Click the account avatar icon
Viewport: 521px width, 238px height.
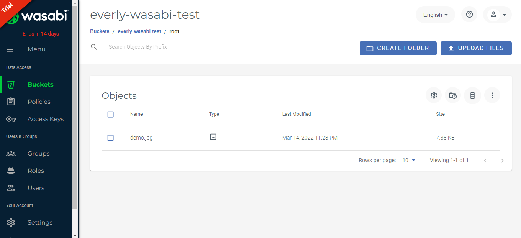pos(494,14)
